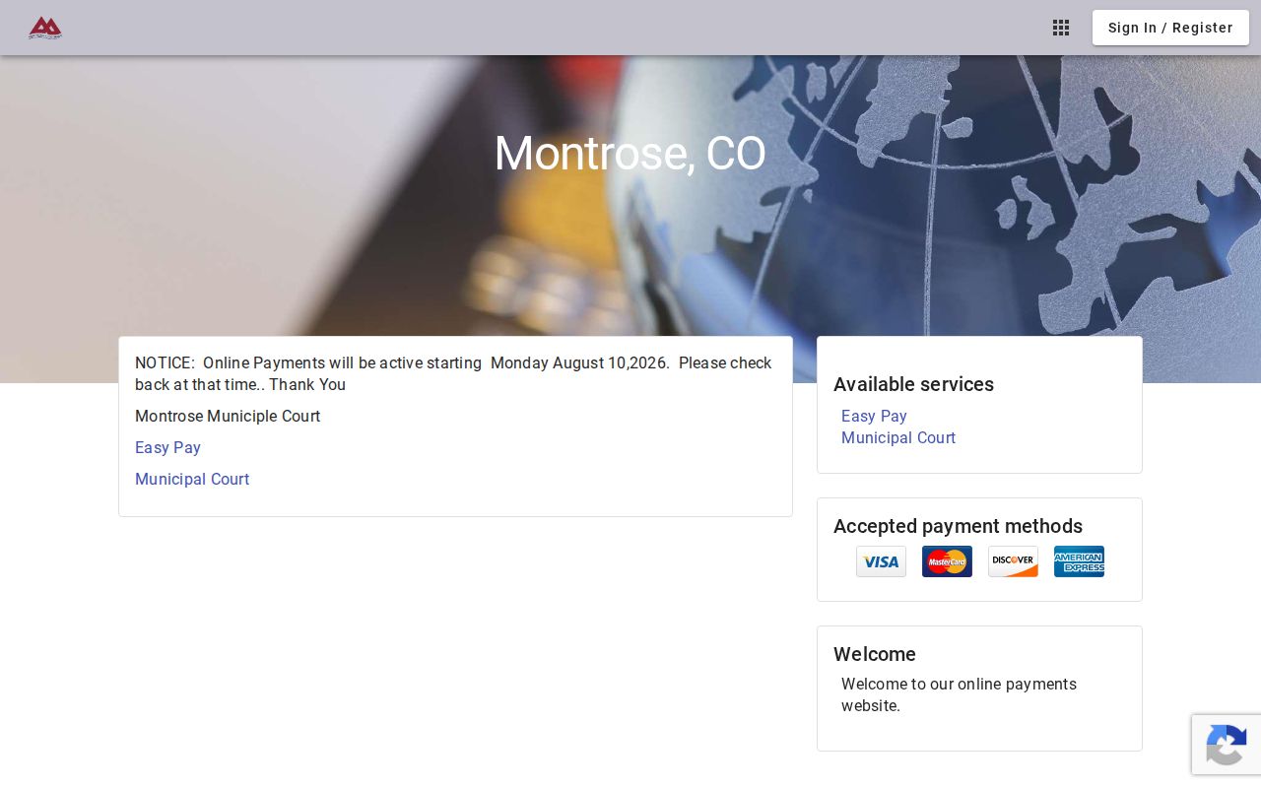The width and height of the screenshot is (1261, 788).
Task: Click 'Welcome to our online payments website' text
Action: click(959, 695)
